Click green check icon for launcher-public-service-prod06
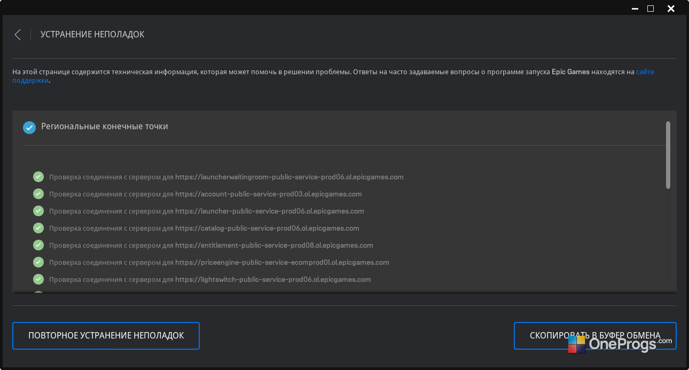Image resolution: width=689 pixels, height=370 pixels. (x=38, y=211)
